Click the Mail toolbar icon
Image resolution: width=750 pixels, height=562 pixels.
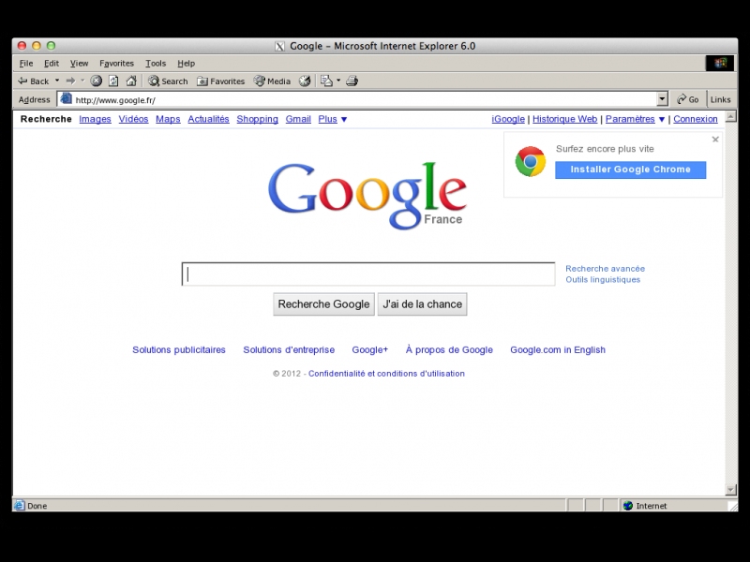[326, 81]
